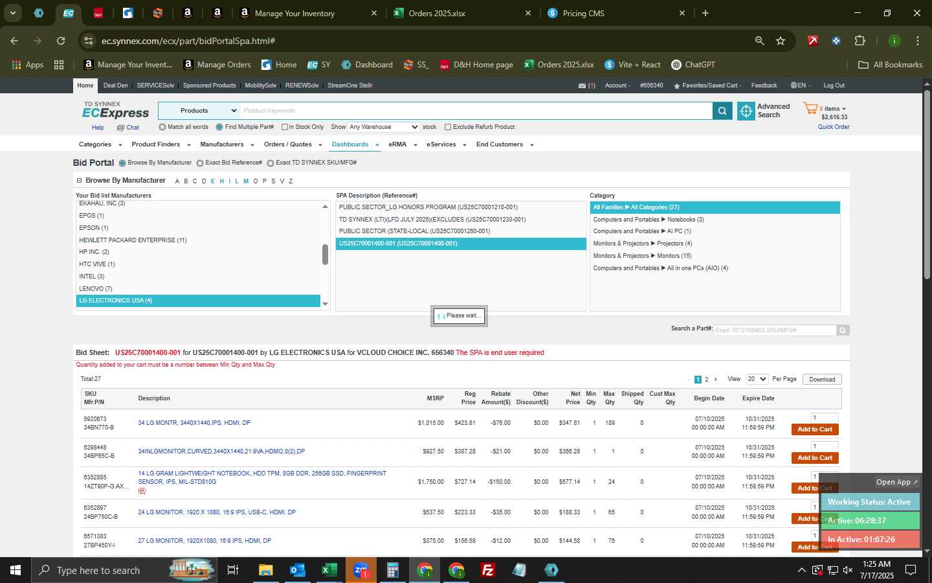The width and height of the screenshot is (932, 583).
Task: Open the eRMA menu
Action: click(403, 144)
